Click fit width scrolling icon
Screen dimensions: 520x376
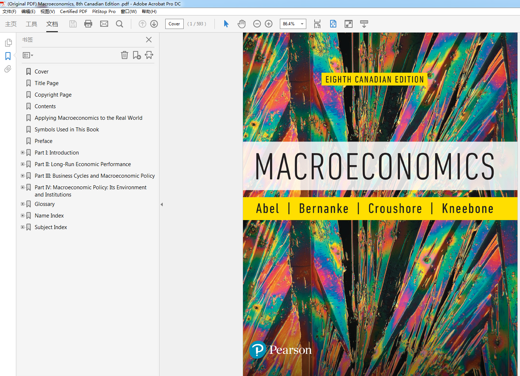click(x=317, y=24)
